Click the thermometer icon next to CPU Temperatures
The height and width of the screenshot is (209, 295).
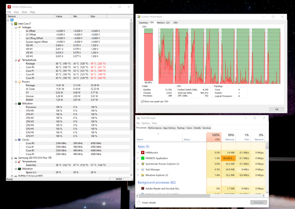[19, 60]
